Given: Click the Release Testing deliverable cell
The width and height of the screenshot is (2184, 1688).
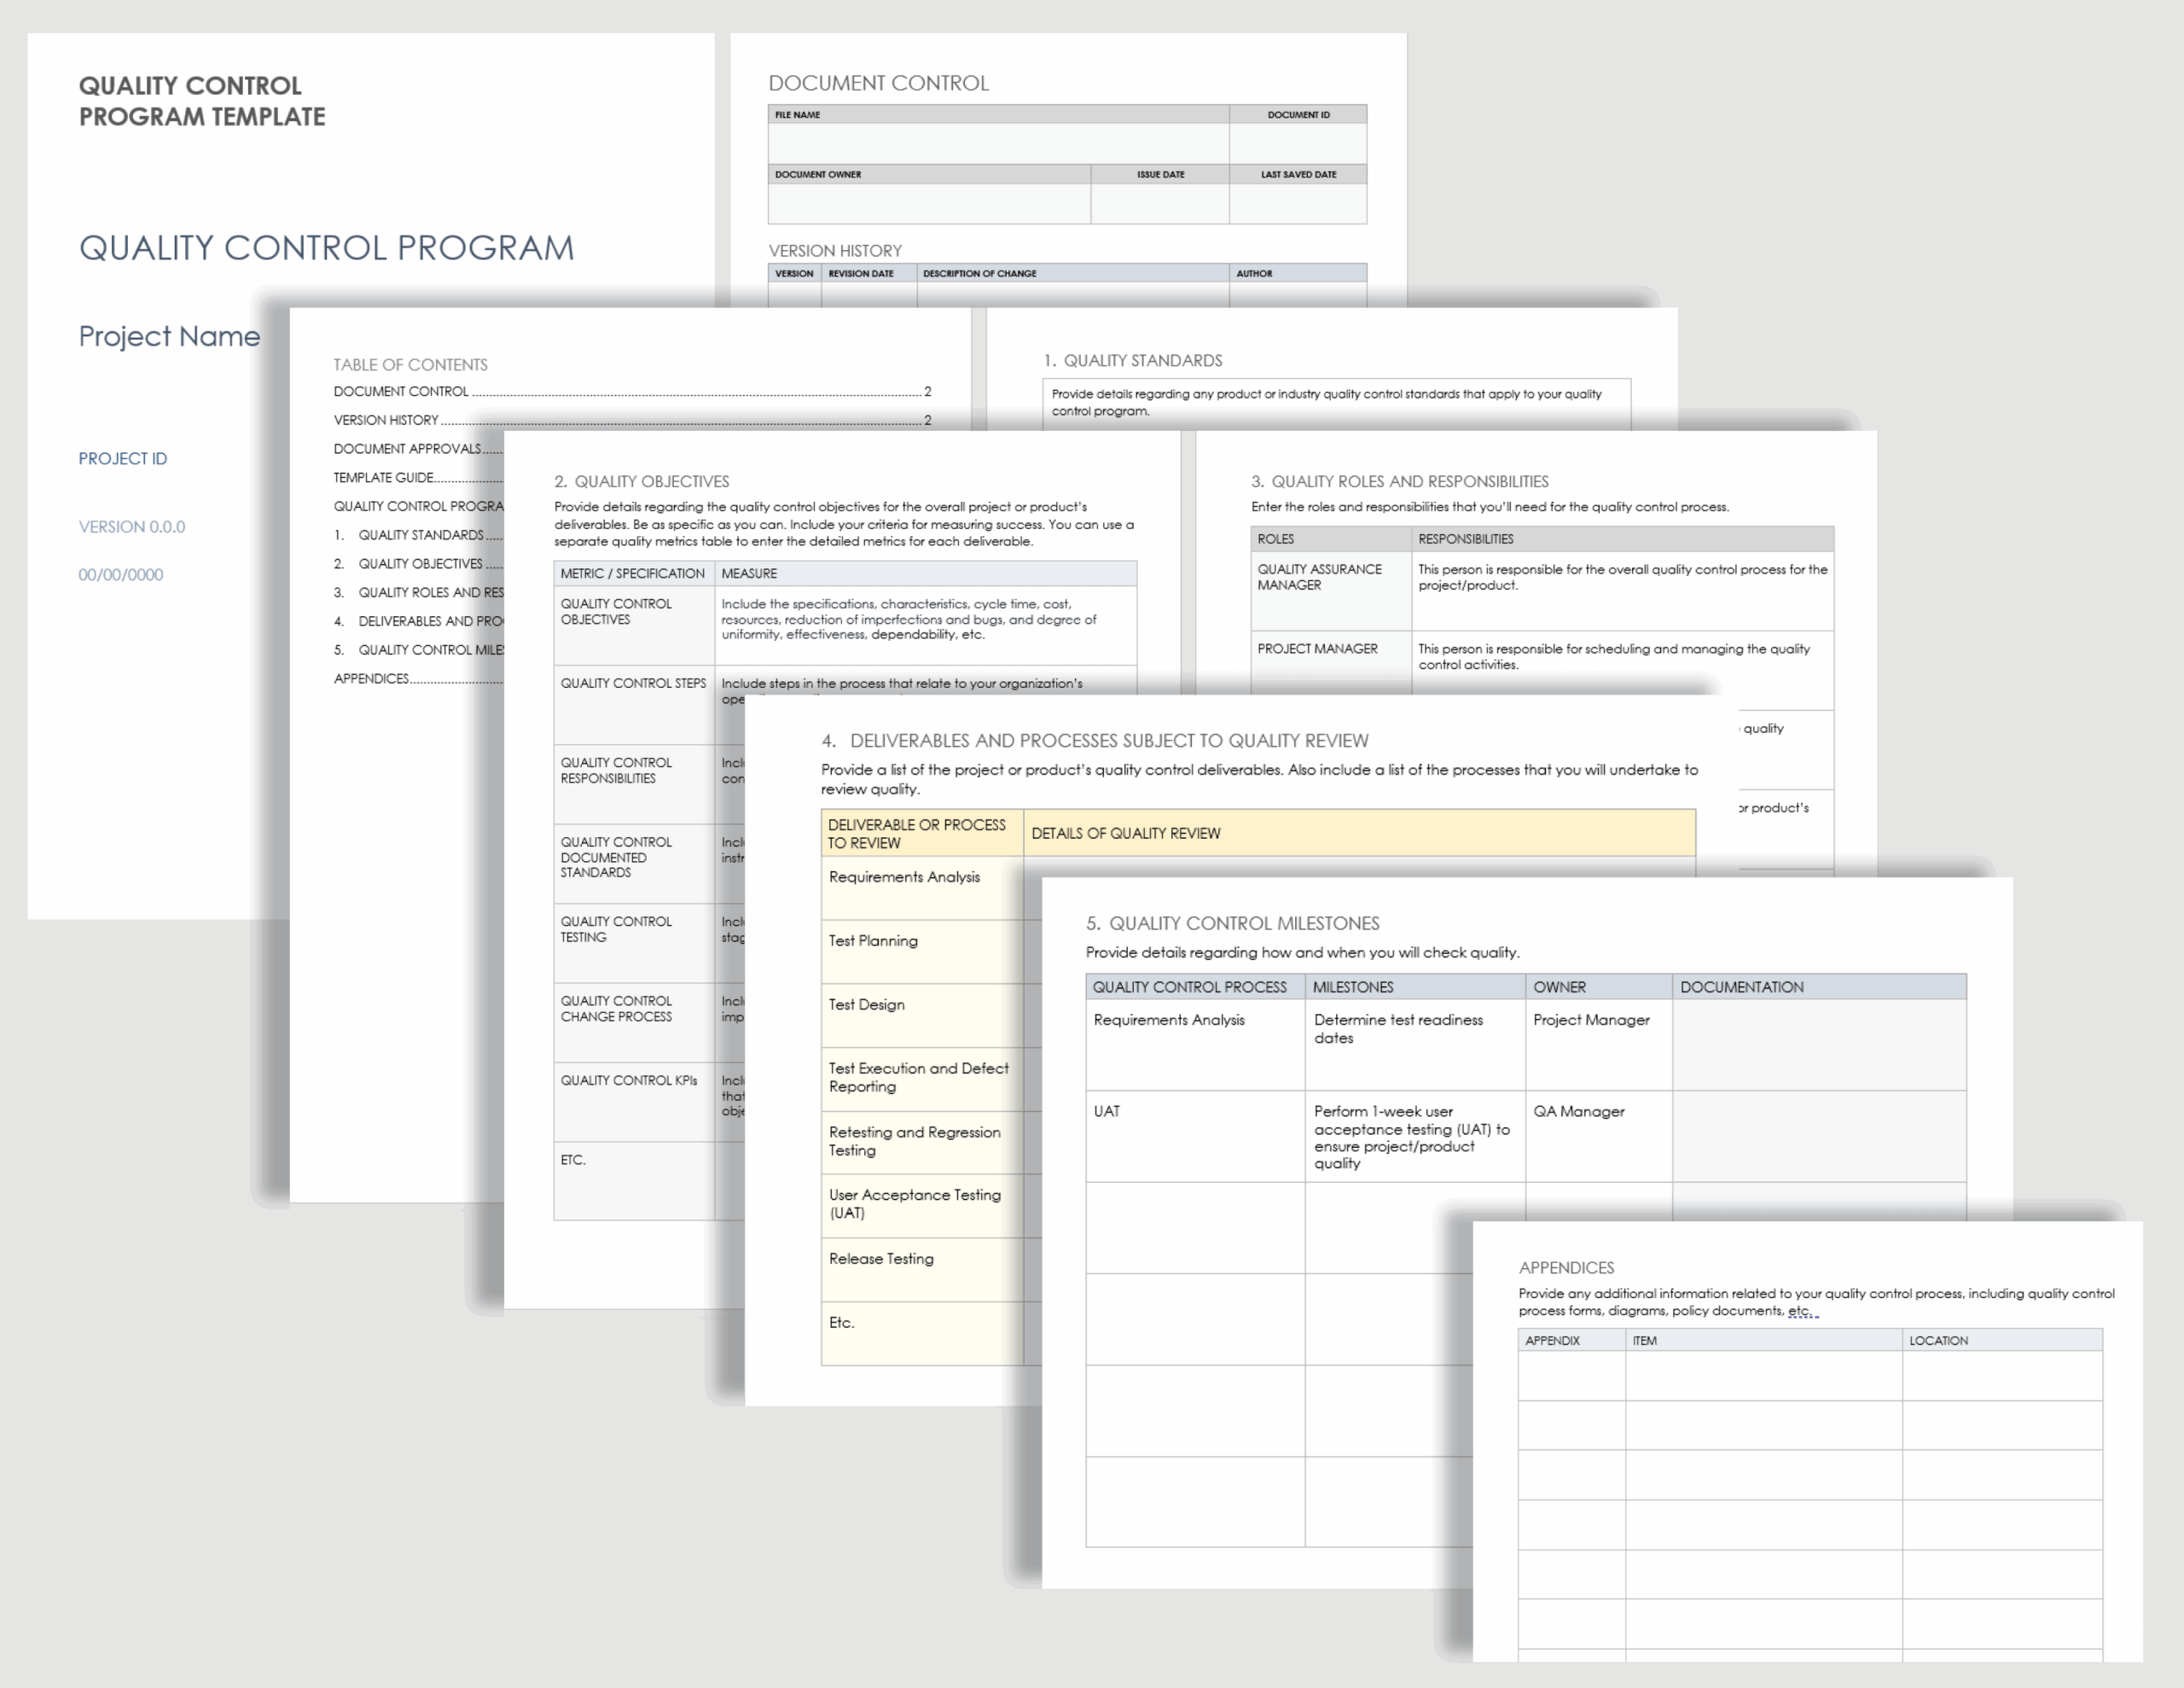Looking at the screenshot, I should coord(881,1259).
